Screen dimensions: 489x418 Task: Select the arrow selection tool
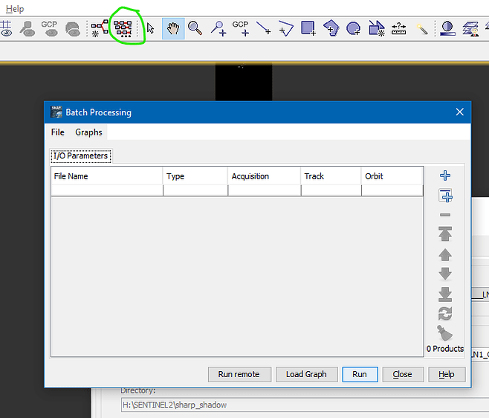pyautogui.click(x=151, y=28)
